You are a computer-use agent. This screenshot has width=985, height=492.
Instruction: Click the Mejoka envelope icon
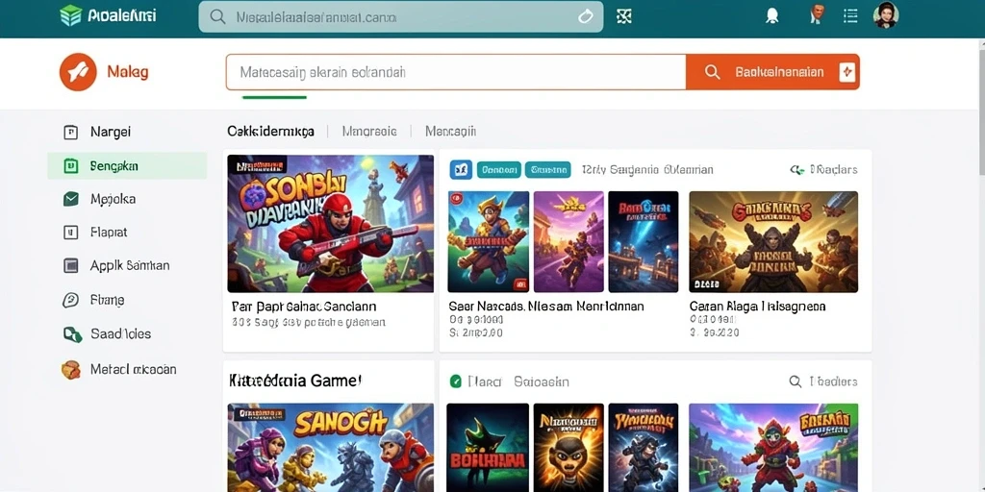click(71, 199)
